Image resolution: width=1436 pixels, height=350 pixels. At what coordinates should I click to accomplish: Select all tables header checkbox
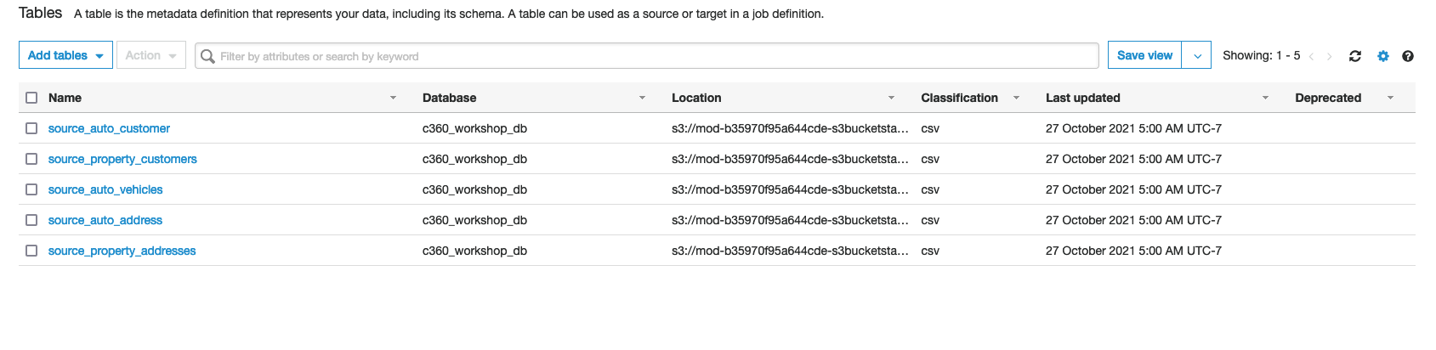[31, 98]
